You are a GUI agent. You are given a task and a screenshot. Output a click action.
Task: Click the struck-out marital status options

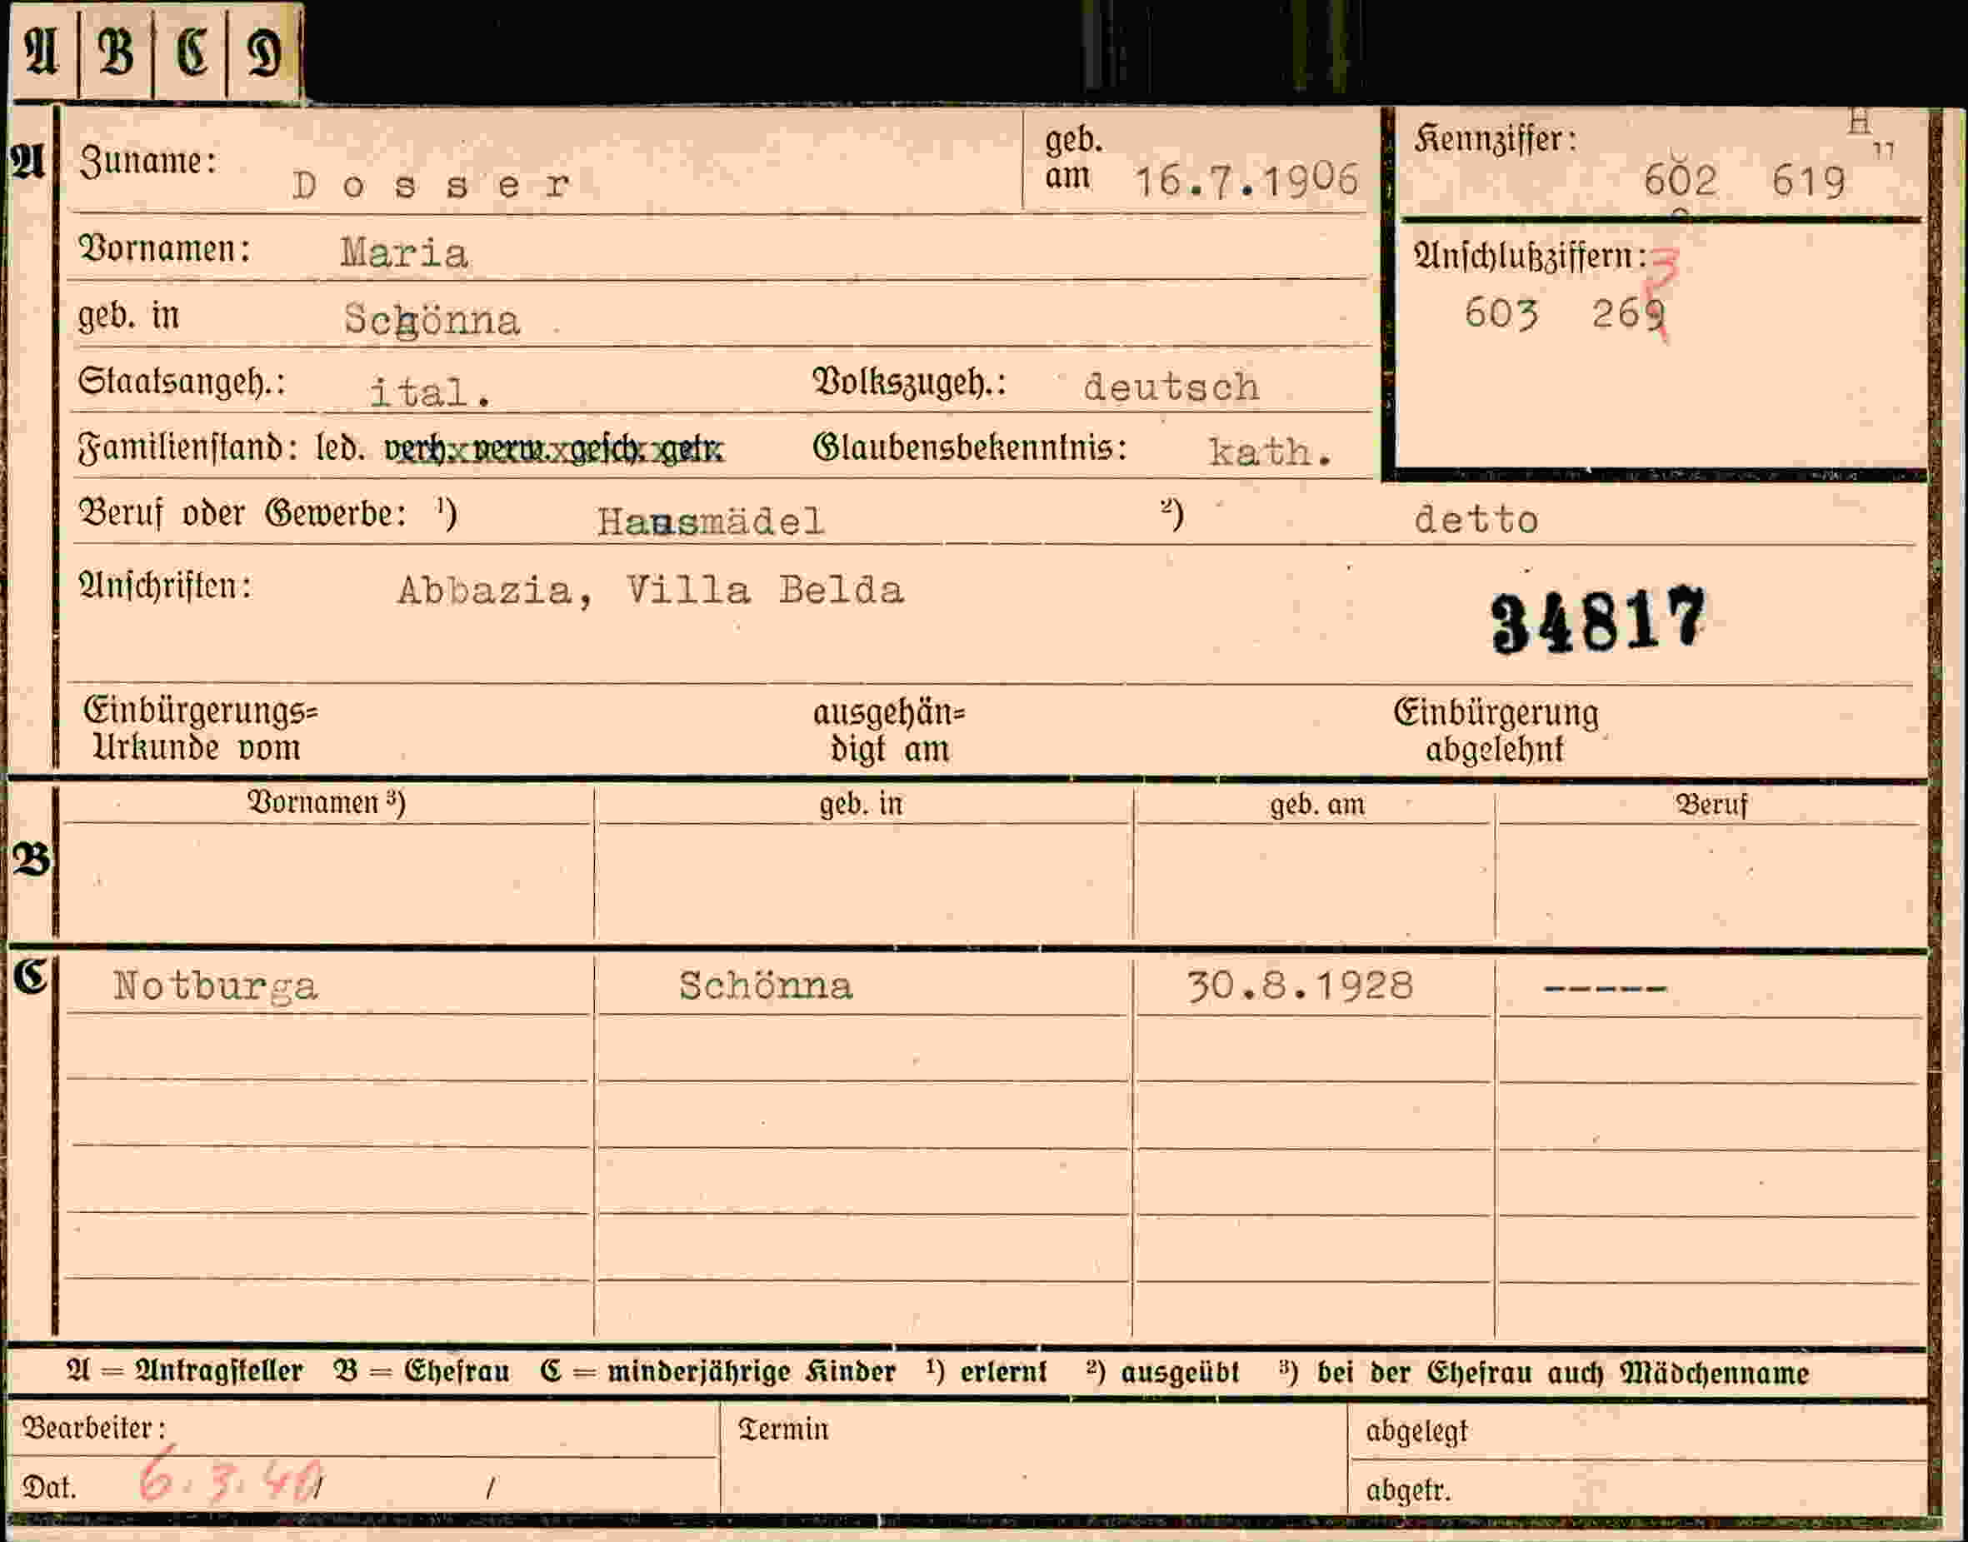pos(553,448)
